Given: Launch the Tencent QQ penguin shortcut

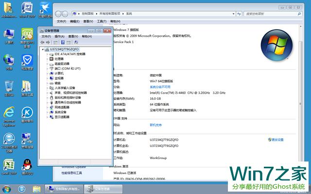Looking at the screenshot, I should (27, 167).
